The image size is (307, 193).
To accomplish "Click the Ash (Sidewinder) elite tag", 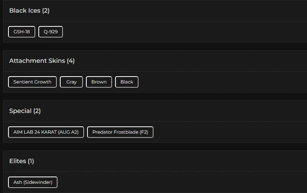I will coord(33,182).
